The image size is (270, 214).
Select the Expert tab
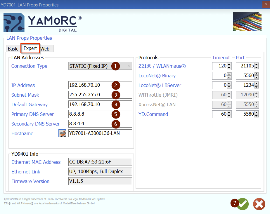(30, 48)
